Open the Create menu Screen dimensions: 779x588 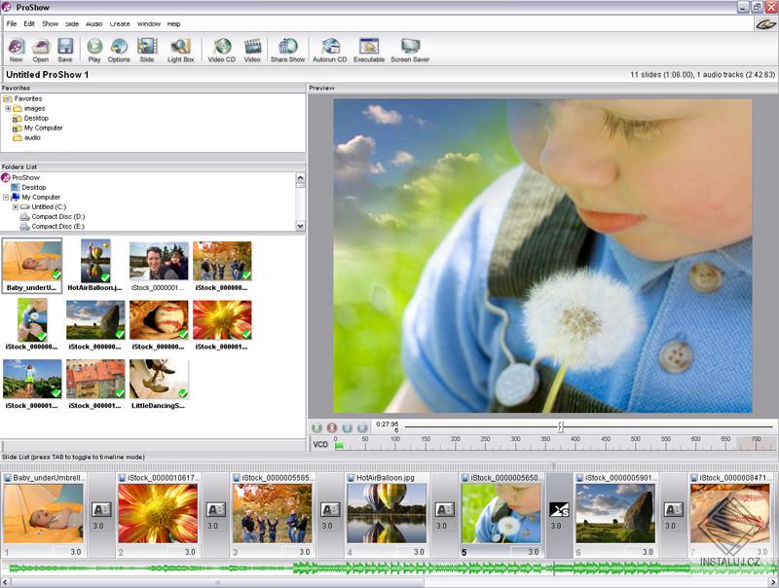(x=120, y=23)
